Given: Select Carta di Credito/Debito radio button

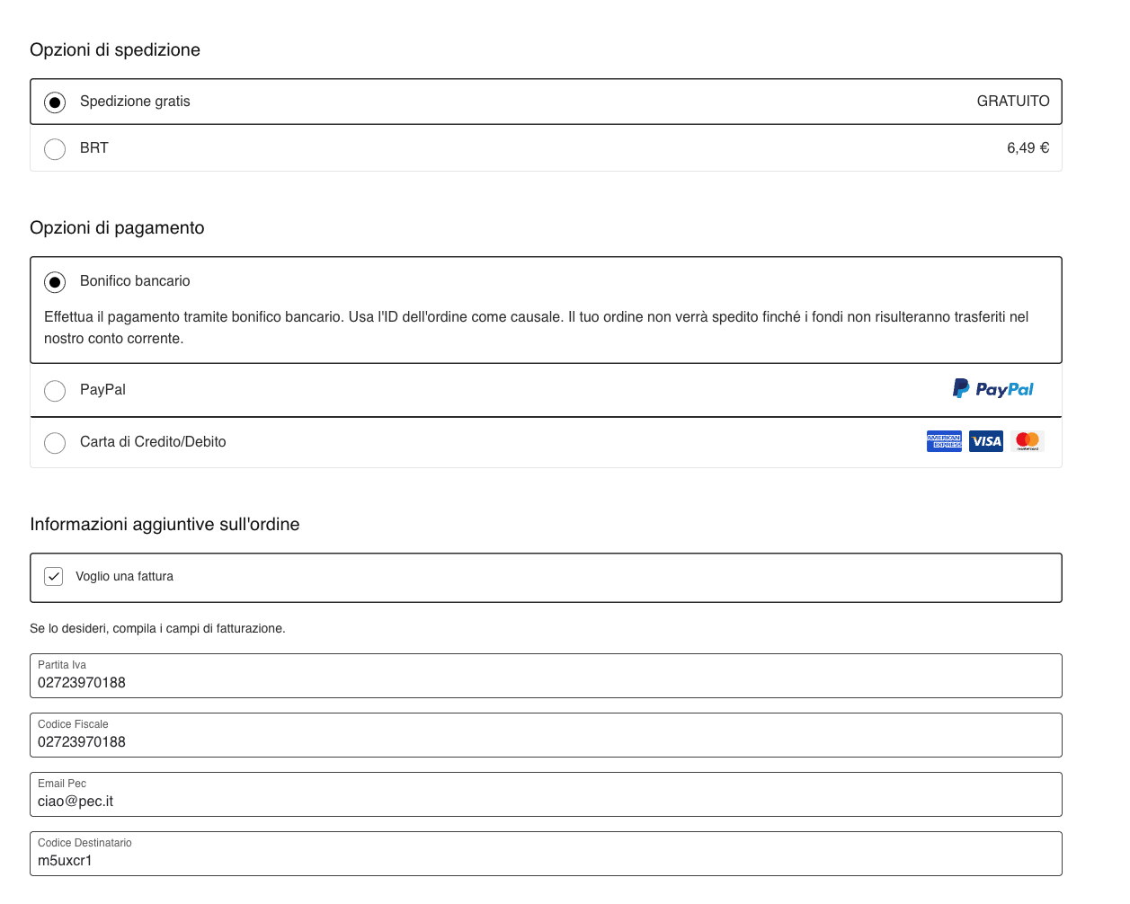Looking at the screenshot, I should [55, 443].
